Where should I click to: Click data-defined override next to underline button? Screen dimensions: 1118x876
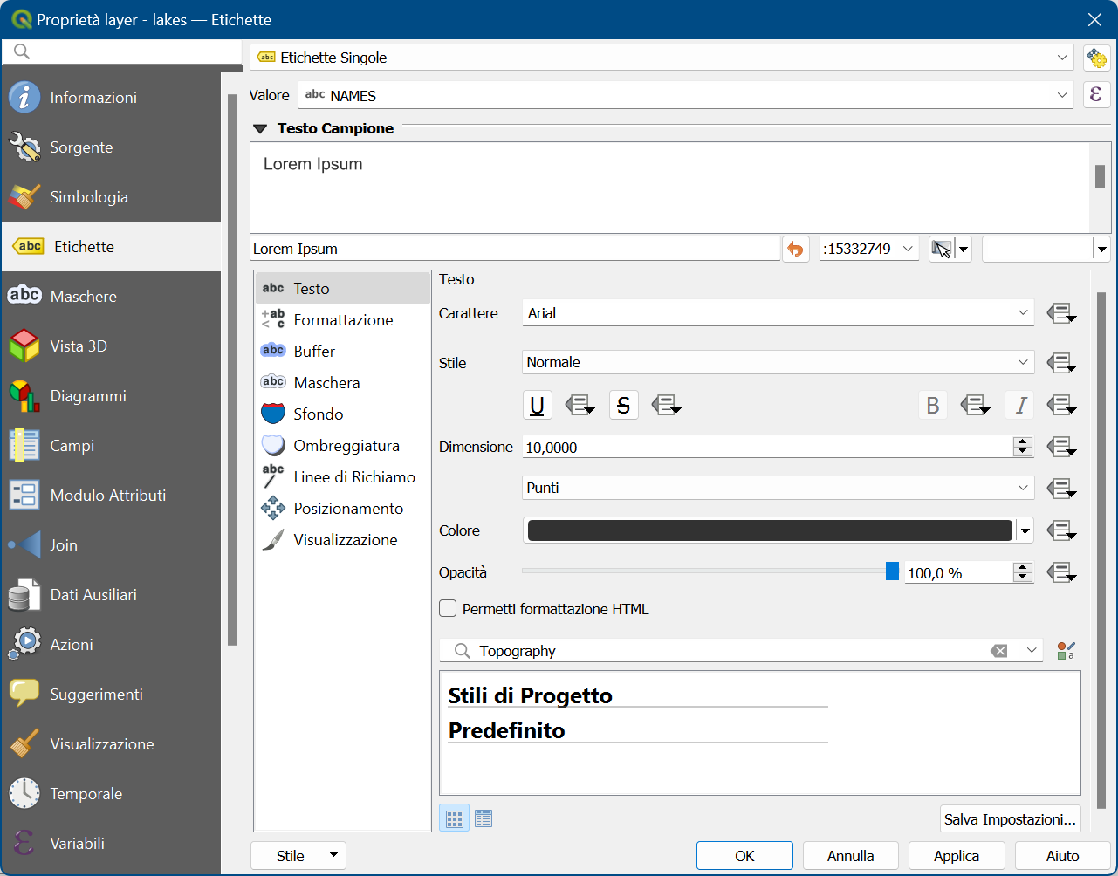pos(580,405)
